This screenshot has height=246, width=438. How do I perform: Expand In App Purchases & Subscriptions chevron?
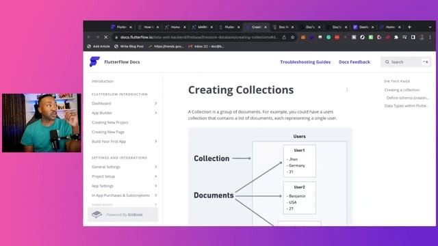pyautogui.click(x=155, y=195)
